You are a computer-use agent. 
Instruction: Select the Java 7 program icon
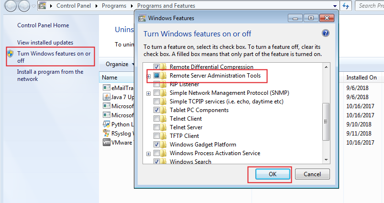pos(106,97)
